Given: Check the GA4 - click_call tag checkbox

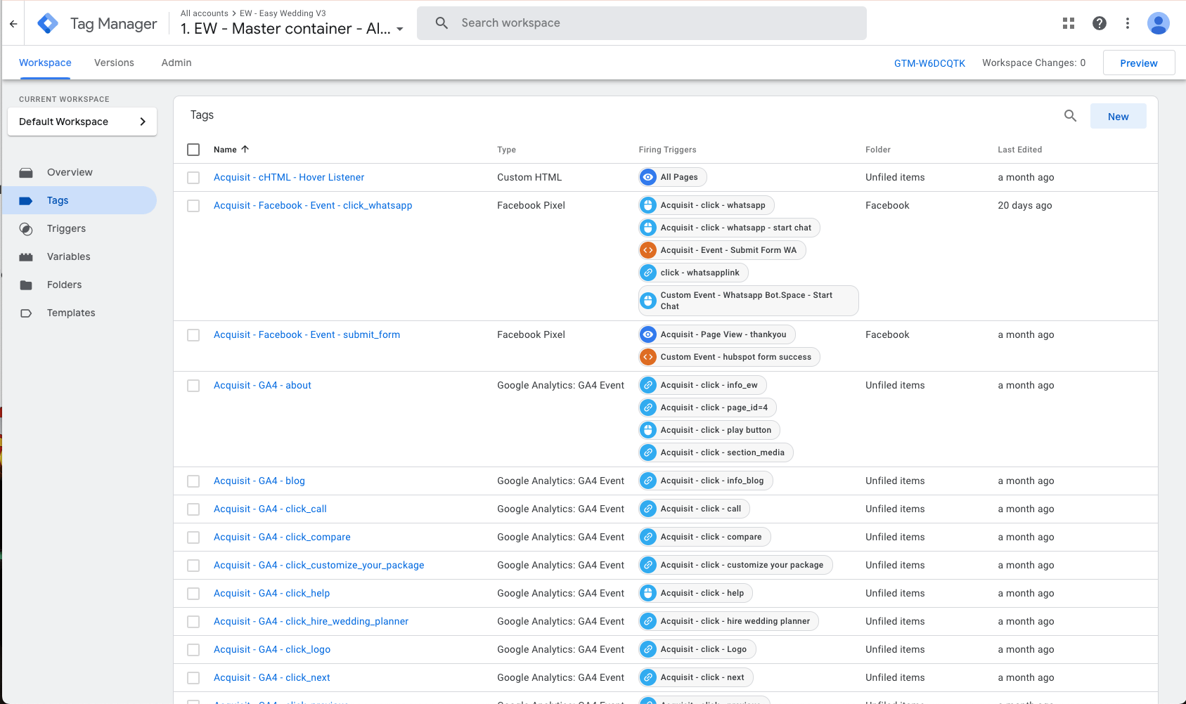Looking at the screenshot, I should pos(193,509).
